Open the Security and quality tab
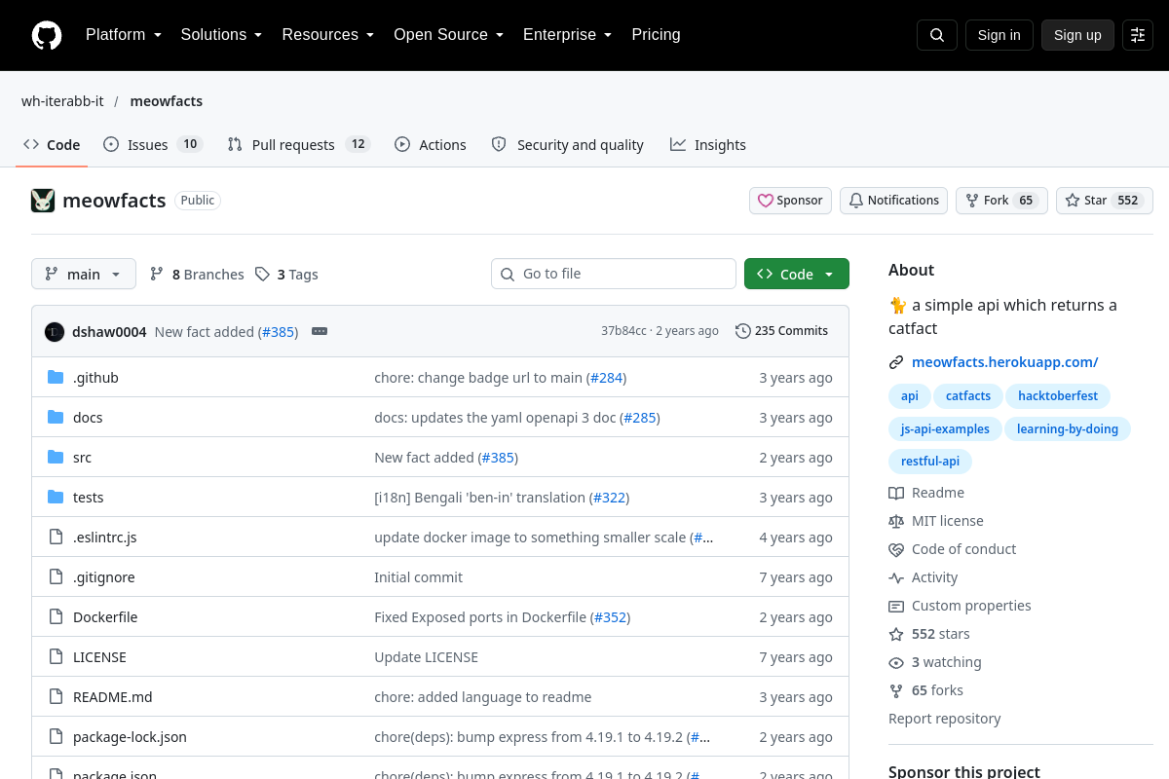This screenshot has height=779, width=1169. coord(568,145)
